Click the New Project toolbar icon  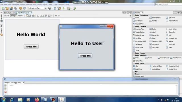[7, 8]
